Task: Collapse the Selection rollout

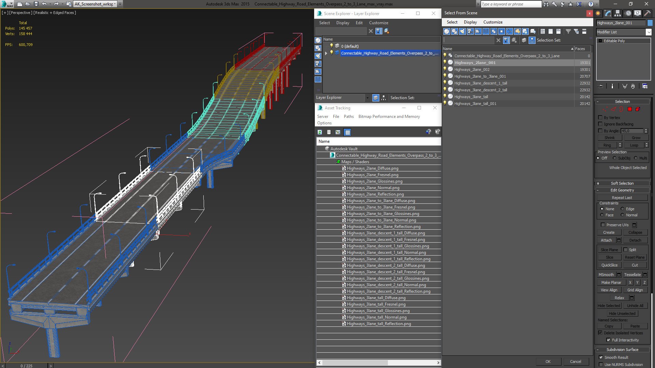Action: pos(622,102)
